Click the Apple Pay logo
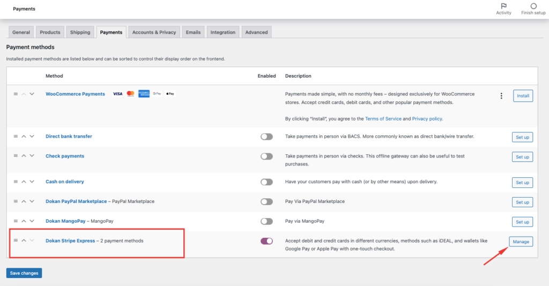 click(170, 94)
